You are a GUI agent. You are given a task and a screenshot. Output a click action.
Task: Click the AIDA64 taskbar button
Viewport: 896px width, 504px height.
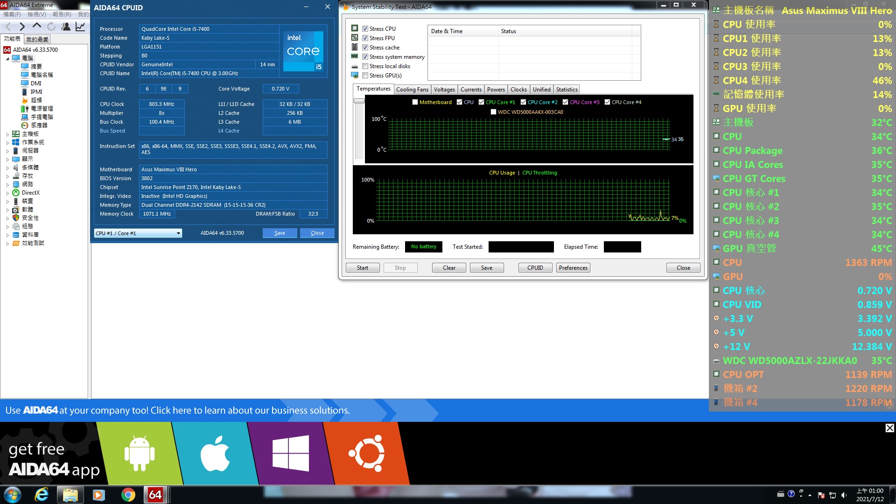(155, 495)
